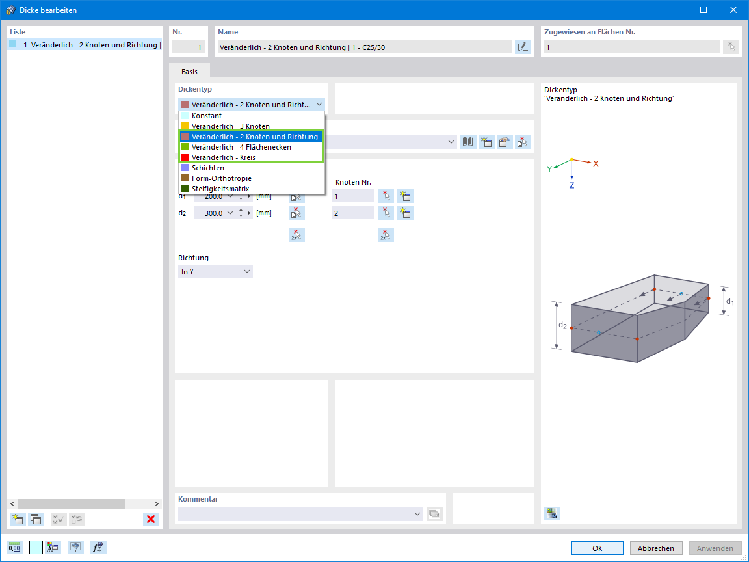Click the invert selection icon below Liste
This screenshot has height=562, width=749.
[x=77, y=519]
